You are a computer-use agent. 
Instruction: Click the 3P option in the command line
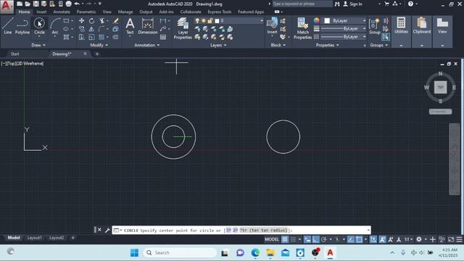[228, 230]
